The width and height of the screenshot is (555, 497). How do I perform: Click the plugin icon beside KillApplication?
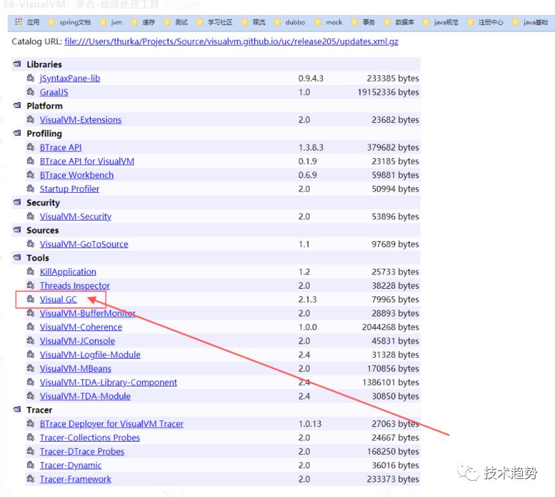tap(30, 272)
